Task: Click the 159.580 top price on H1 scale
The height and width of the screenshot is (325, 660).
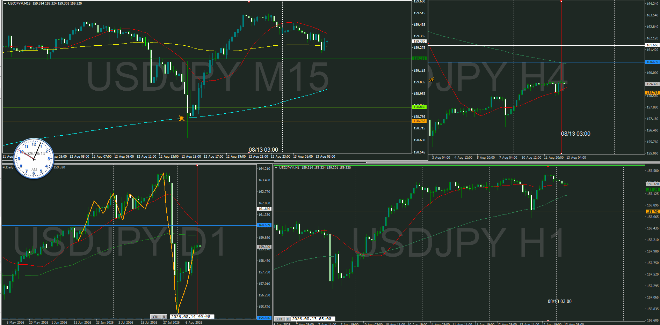Action: point(653,171)
